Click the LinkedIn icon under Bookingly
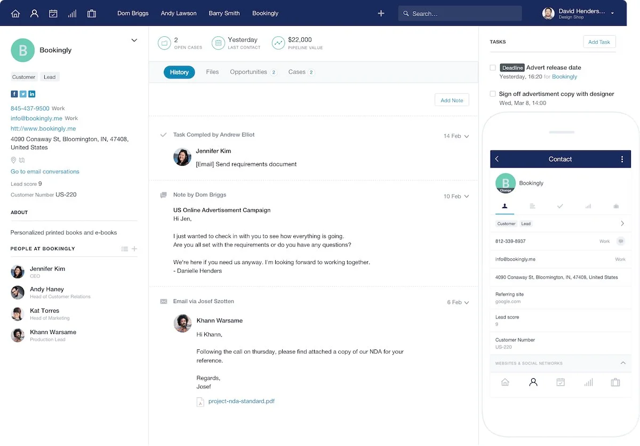 coord(32,94)
